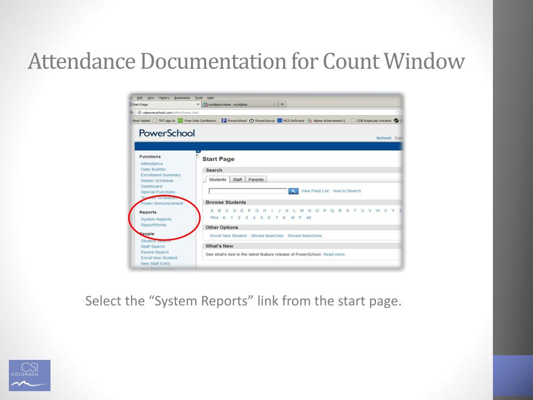Open a new browser tab with plus button
533x400 pixels.
pos(282,104)
